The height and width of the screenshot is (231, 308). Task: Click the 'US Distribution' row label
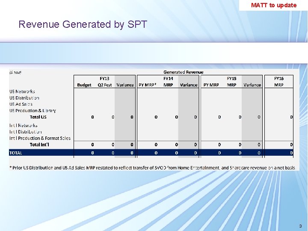[x=24, y=98]
